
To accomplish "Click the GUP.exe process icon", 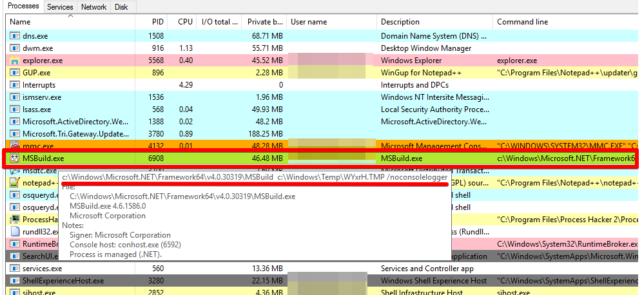I will (14, 73).
